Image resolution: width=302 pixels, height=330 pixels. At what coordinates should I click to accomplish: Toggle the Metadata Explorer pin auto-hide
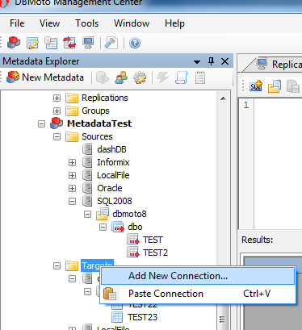click(212, 61)
